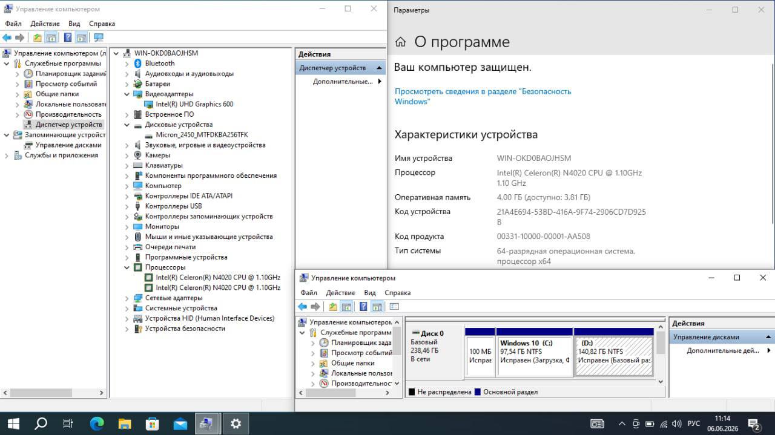Open the Windows security details link
Screen dimensions: 775x435
pos(483,96)
